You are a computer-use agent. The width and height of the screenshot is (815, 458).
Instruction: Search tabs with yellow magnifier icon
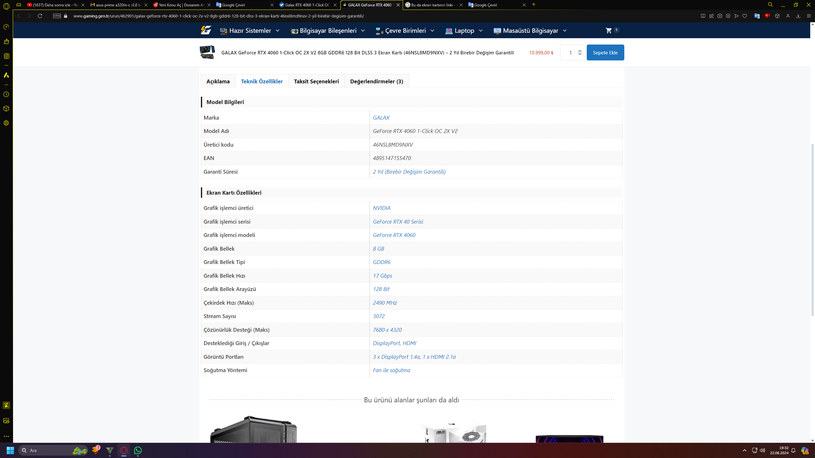pyautogui.click(x=770, y=5)
